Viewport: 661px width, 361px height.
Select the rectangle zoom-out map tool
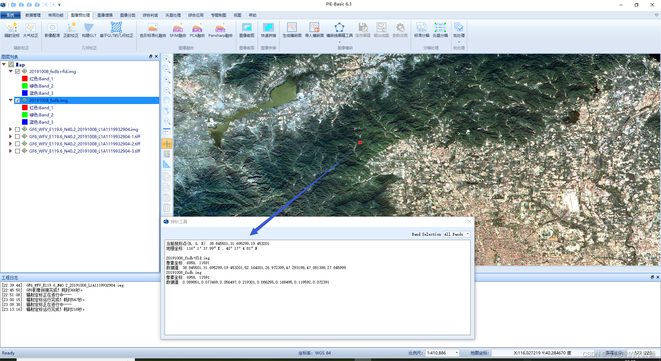pyautogui.click(x=167, y=69)
